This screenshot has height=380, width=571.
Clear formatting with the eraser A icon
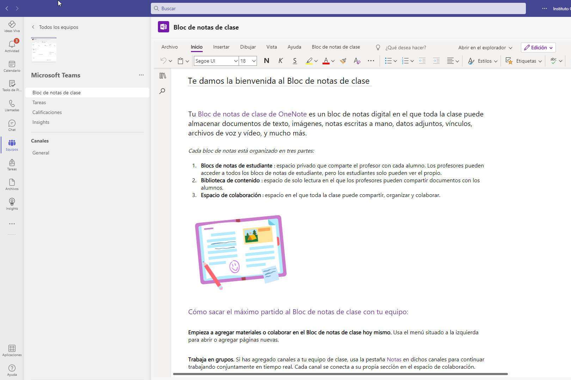(357, 61)
